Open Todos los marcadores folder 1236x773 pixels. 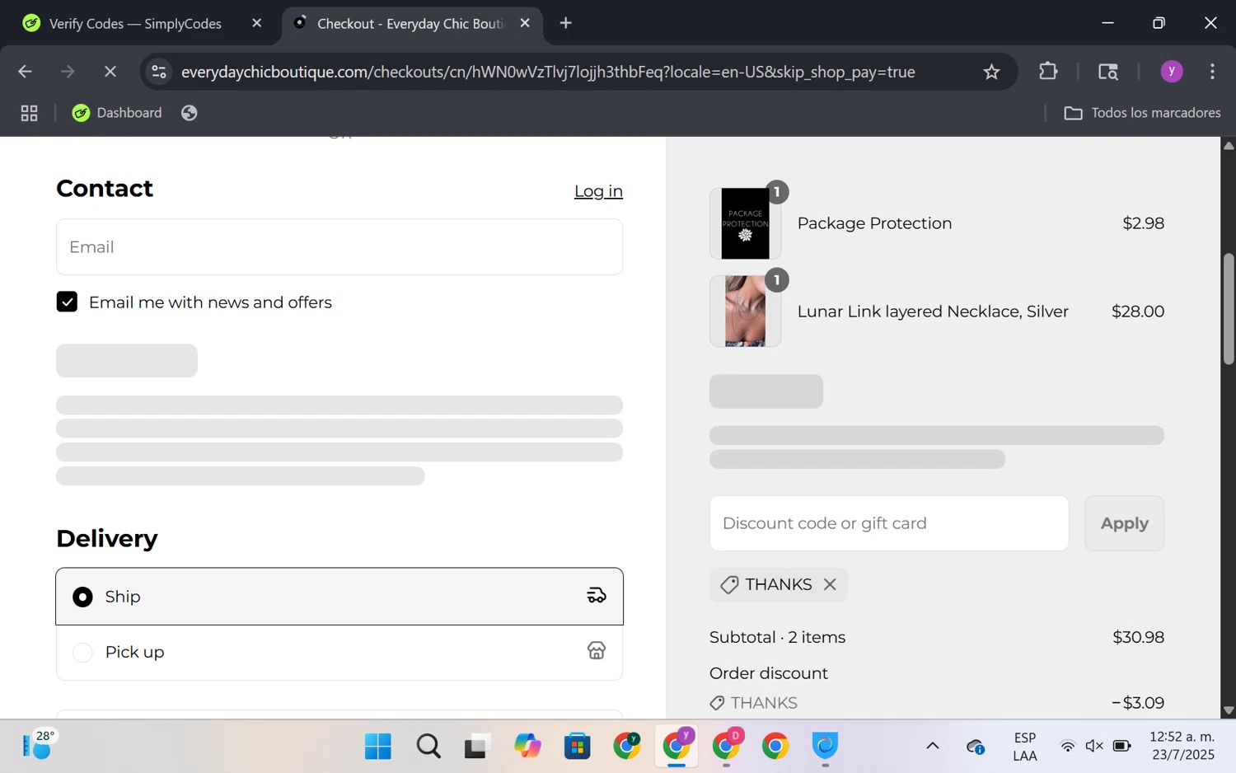point(1142,113)
